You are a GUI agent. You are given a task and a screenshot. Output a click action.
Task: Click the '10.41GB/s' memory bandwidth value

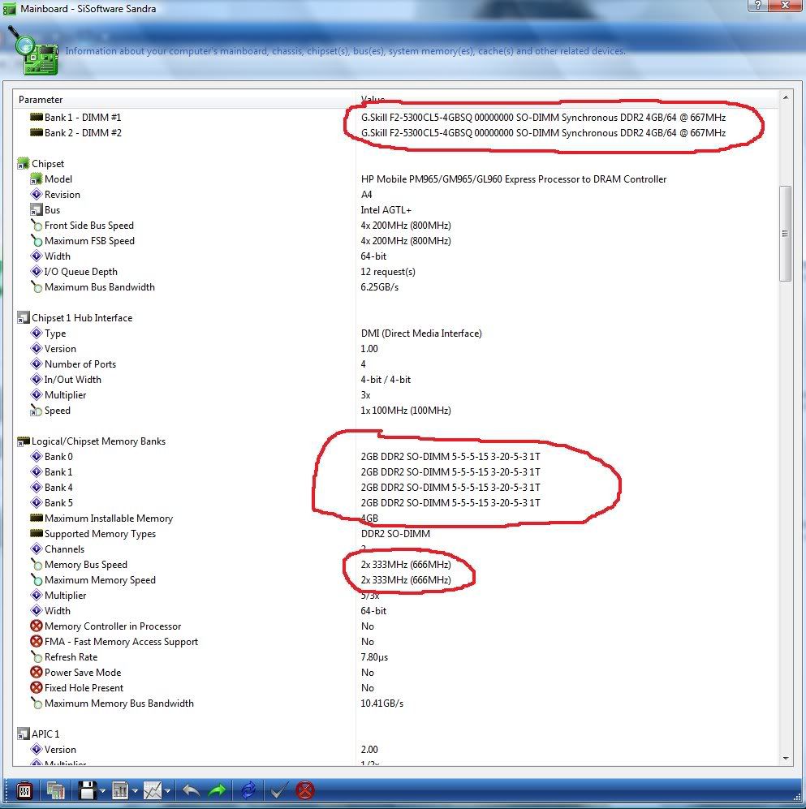381,704
